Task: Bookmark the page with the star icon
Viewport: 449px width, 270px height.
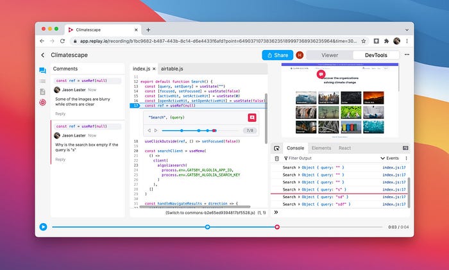Action: click(x=364, y=41)
